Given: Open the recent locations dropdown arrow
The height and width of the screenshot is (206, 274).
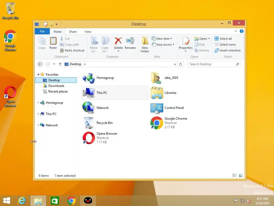Looking at the screenshot, I should 54,64.
